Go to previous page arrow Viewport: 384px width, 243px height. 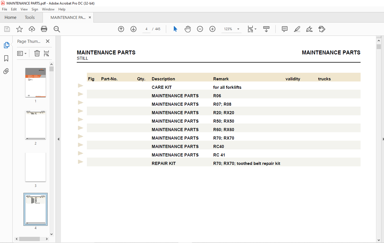121,29
